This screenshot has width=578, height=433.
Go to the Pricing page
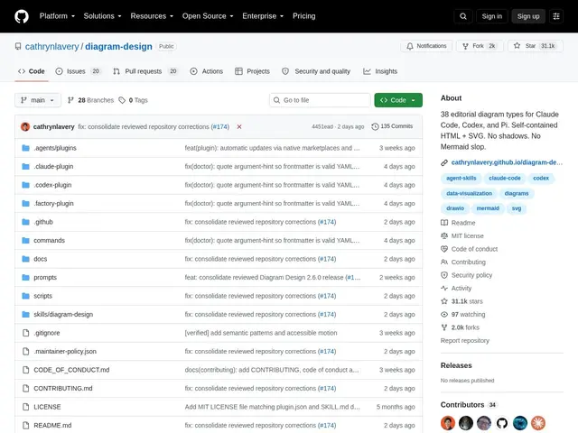(x=303, y=16)
